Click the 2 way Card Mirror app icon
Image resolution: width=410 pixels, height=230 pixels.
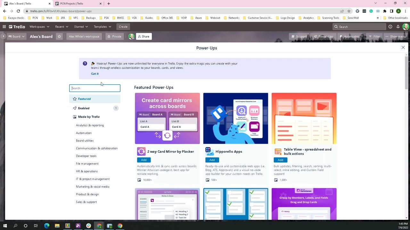(x=141, y=151)
